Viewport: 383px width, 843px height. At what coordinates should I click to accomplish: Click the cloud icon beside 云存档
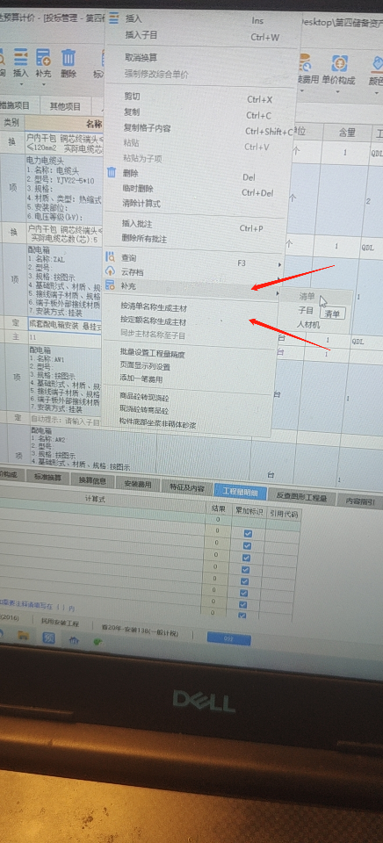pos(111,271)
